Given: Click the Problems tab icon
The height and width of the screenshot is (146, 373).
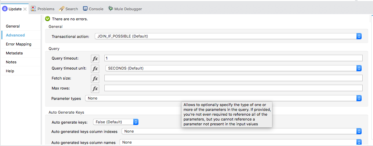Looking at the screenshot, I should pos(33,9).
